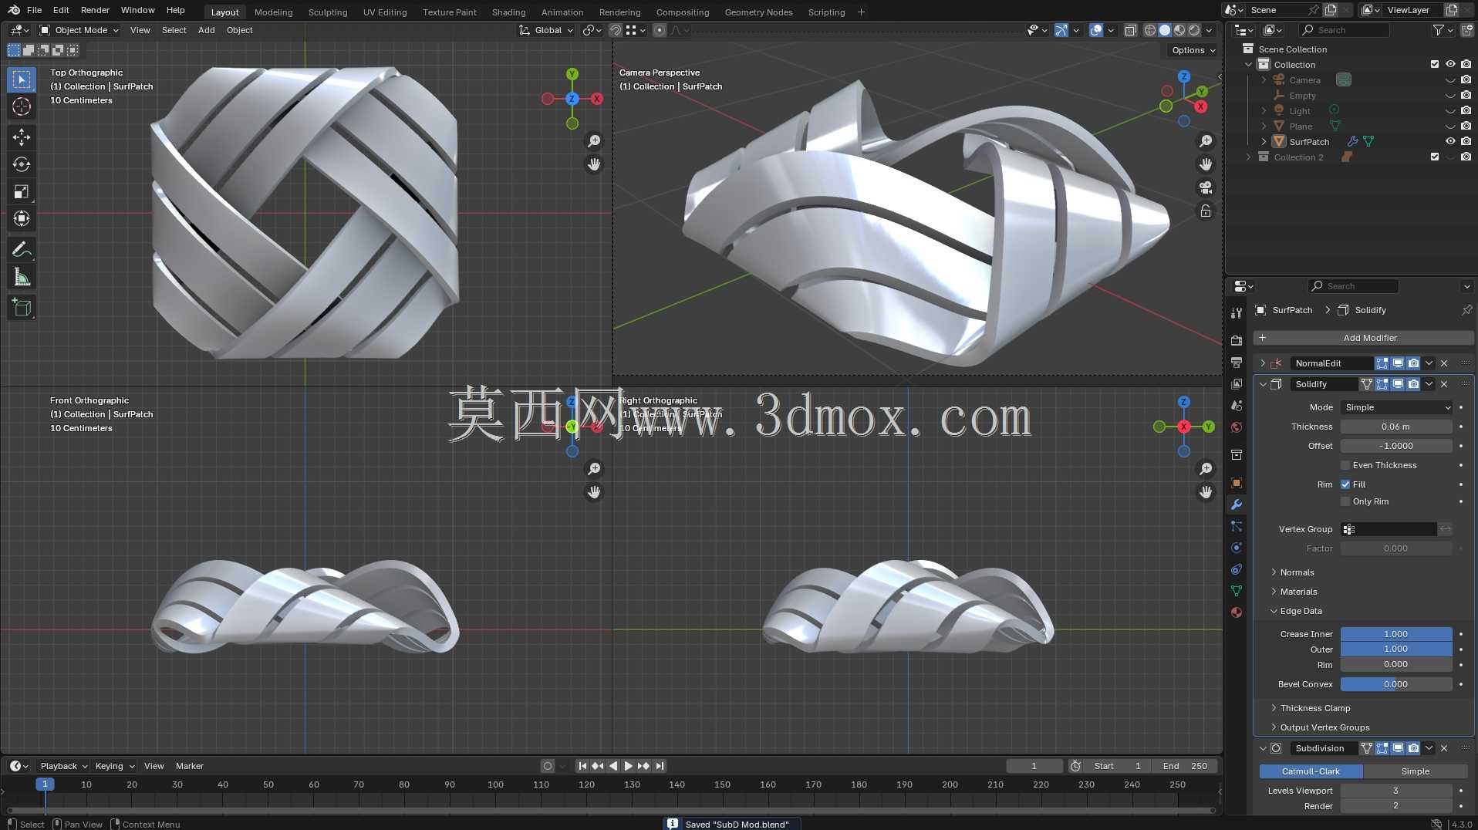Click zoom icon in Top Orthographic viewport
The width and height of the screenshot is (1478, 830).
(594, 141)
